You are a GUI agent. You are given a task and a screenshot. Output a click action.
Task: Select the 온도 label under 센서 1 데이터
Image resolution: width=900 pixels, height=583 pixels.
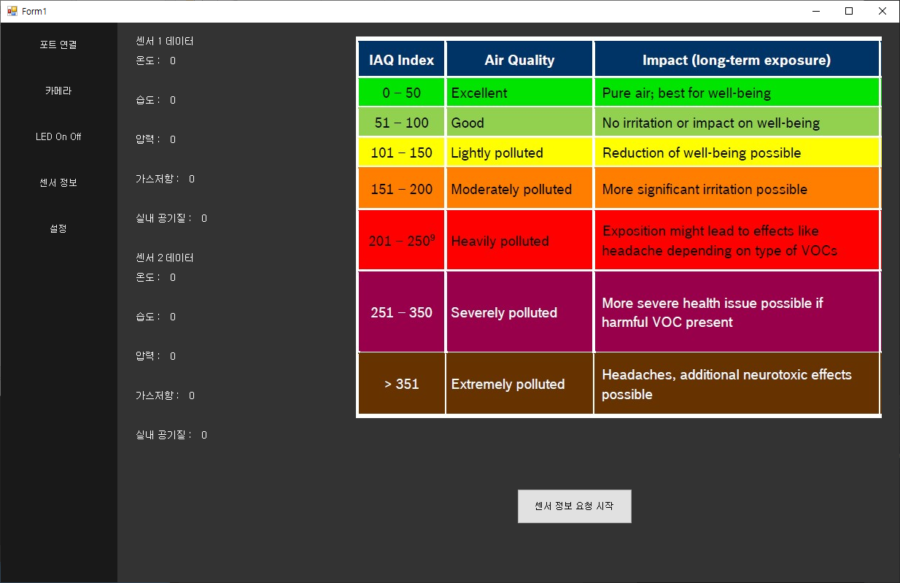pos(148,61)
